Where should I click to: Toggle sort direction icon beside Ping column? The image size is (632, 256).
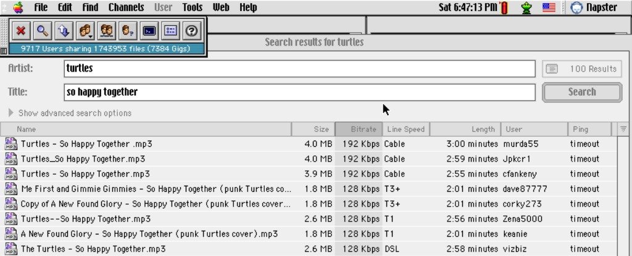pyautogui.click(x=623, y=130)
